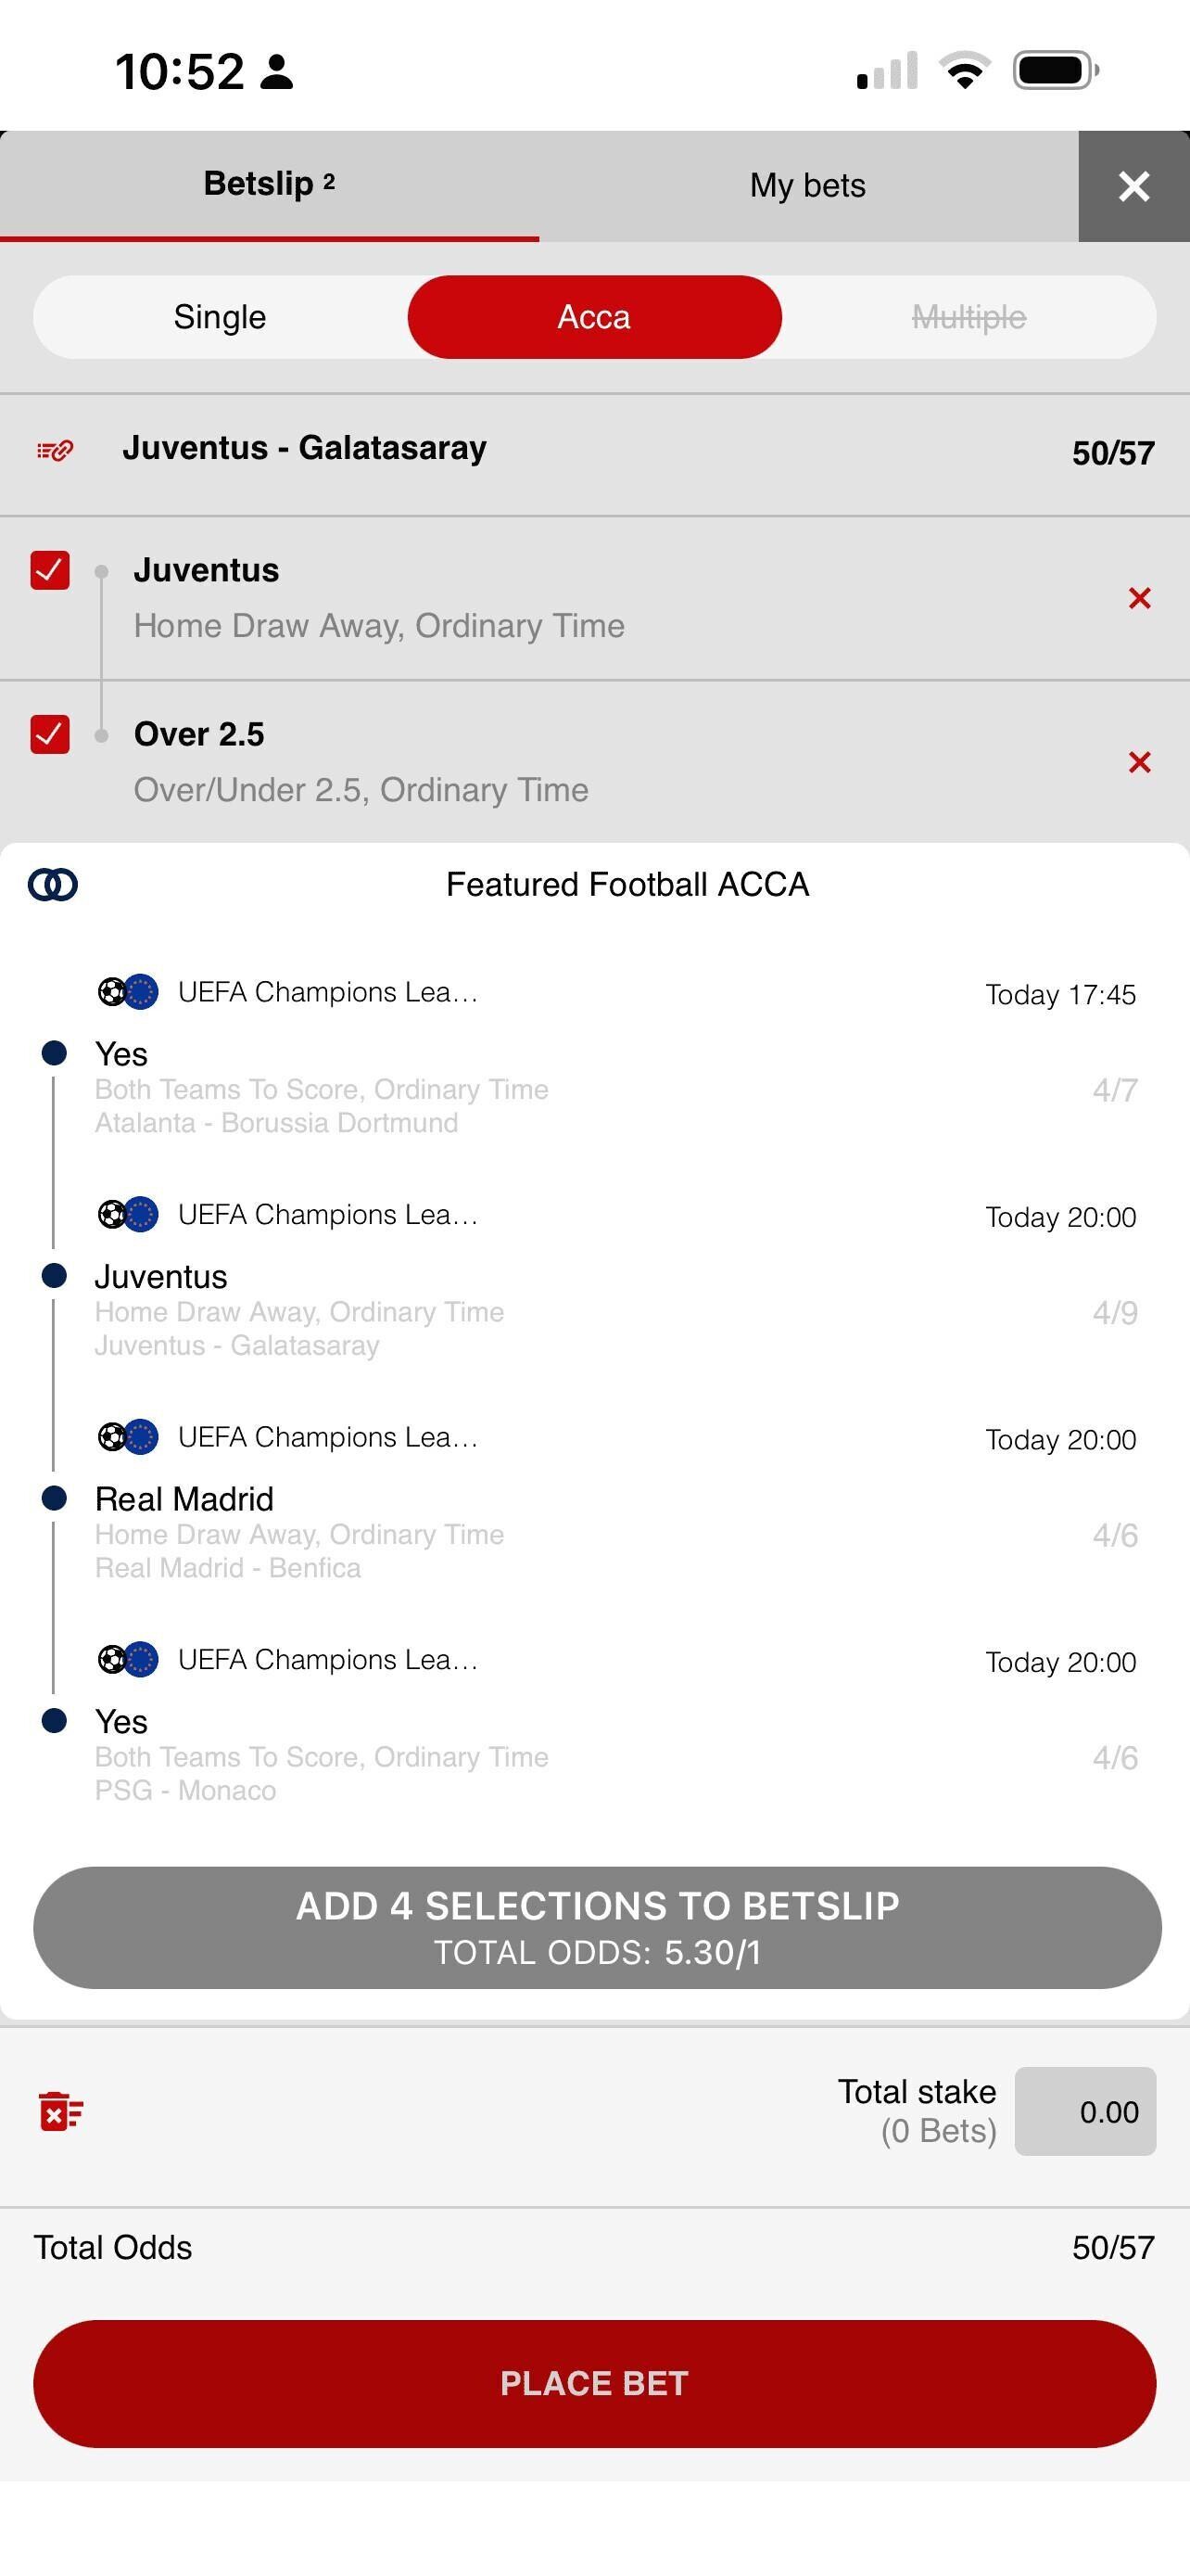Add 4 selections to betslip
1190x2576 pixels.
[x=597, y=1927]
